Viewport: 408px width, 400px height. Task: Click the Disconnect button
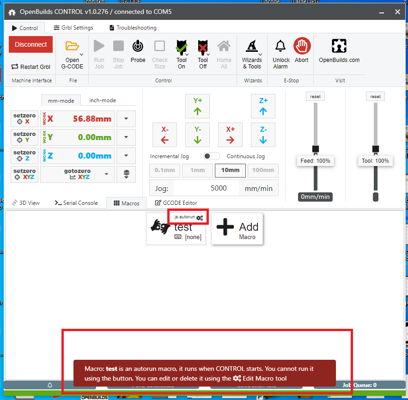(30, 45)
